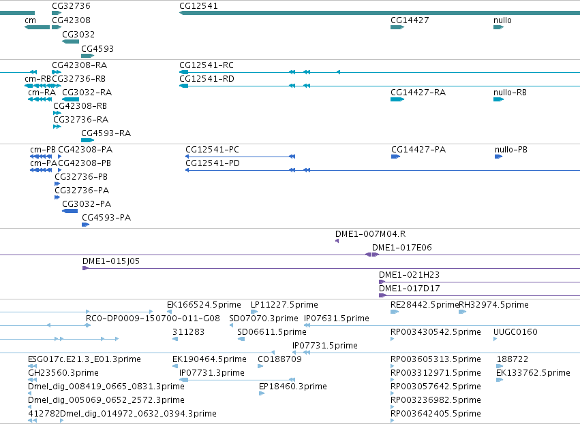Select transcript CG12541-RD label

coord(207,79)
